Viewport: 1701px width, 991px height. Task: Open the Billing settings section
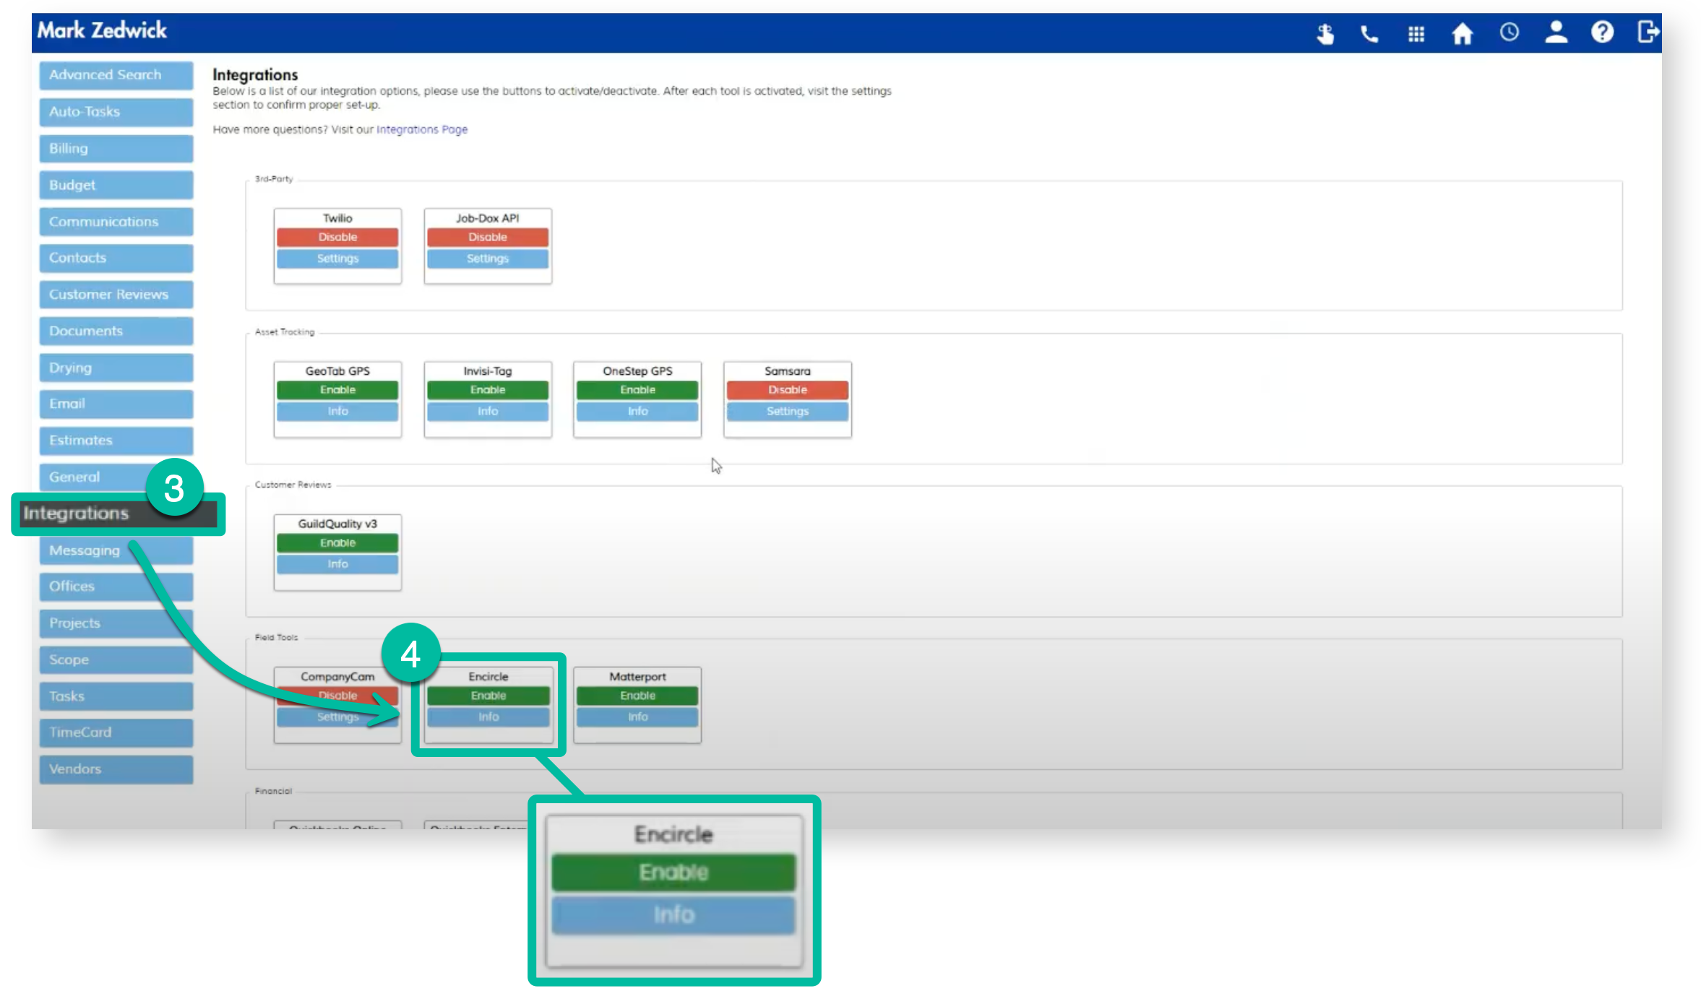(116, 148)
